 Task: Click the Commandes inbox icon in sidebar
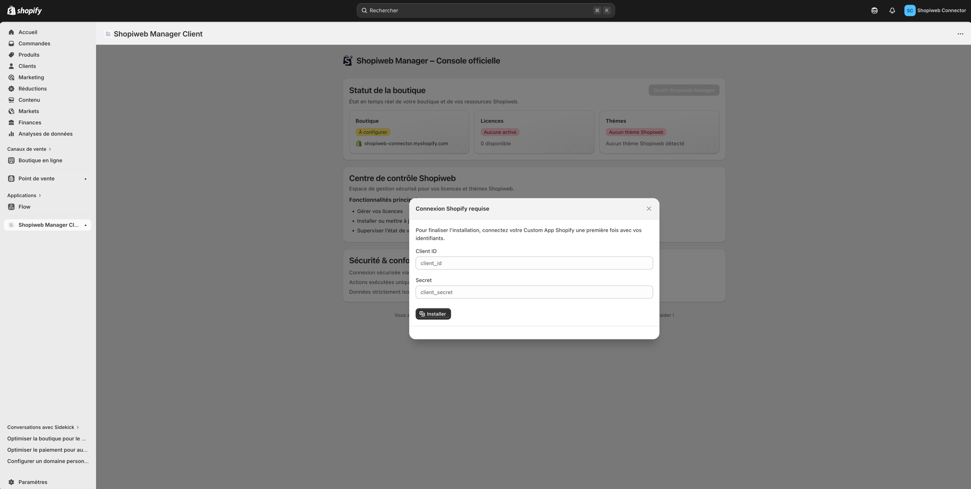11,43
